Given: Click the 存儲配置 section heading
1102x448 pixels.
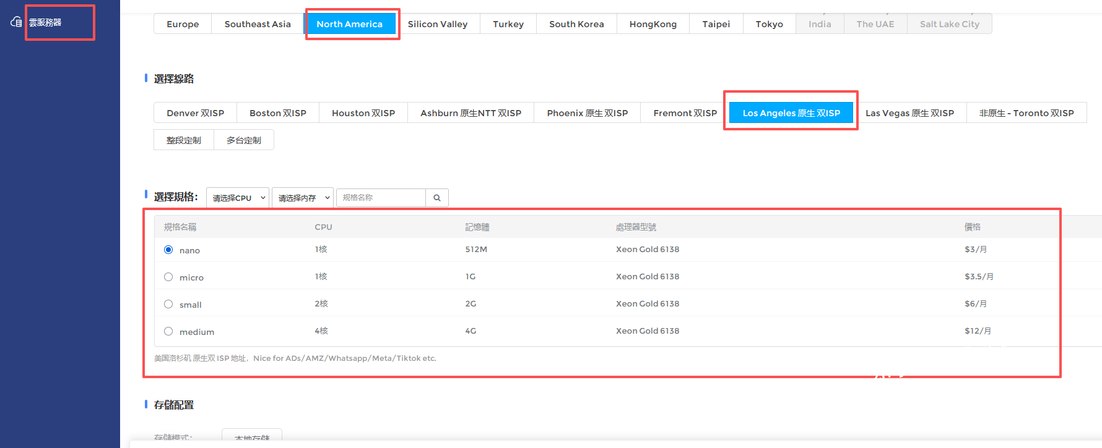Looking at the screenshot, I should click(174, 405).
